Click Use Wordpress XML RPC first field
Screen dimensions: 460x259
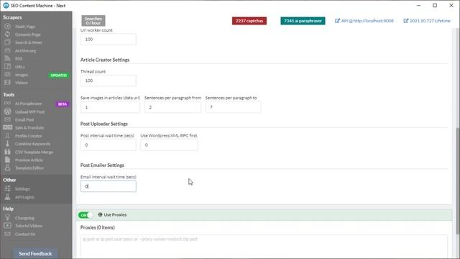169,145
